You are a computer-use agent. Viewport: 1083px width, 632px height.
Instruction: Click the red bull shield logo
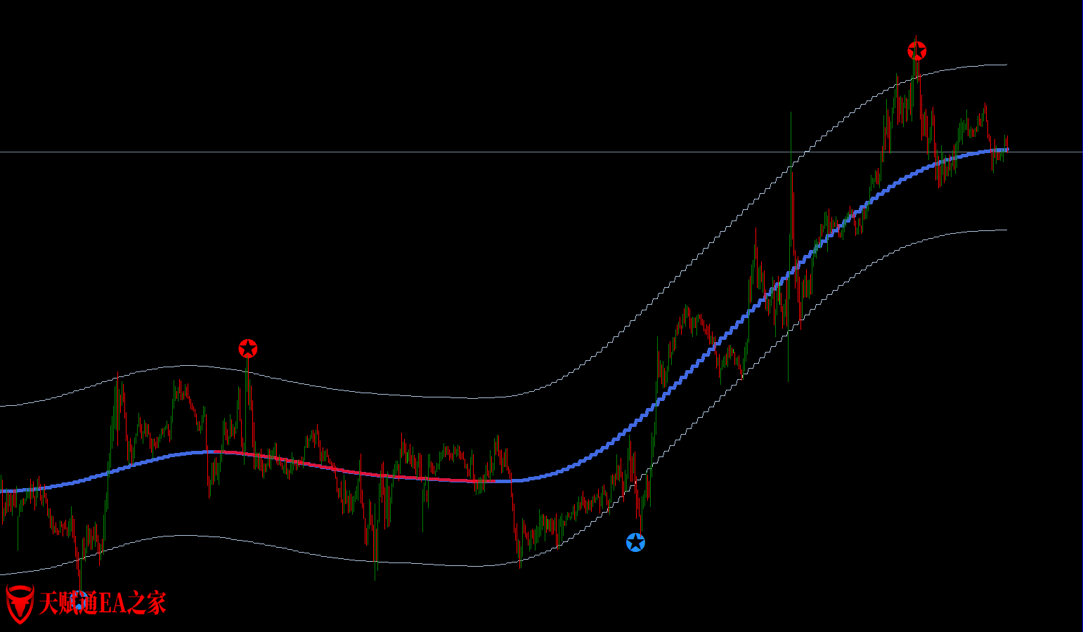19,603
